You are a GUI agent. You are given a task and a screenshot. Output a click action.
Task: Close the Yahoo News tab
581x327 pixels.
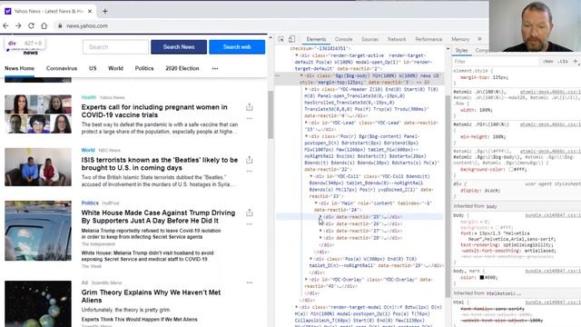pos(90,11)
